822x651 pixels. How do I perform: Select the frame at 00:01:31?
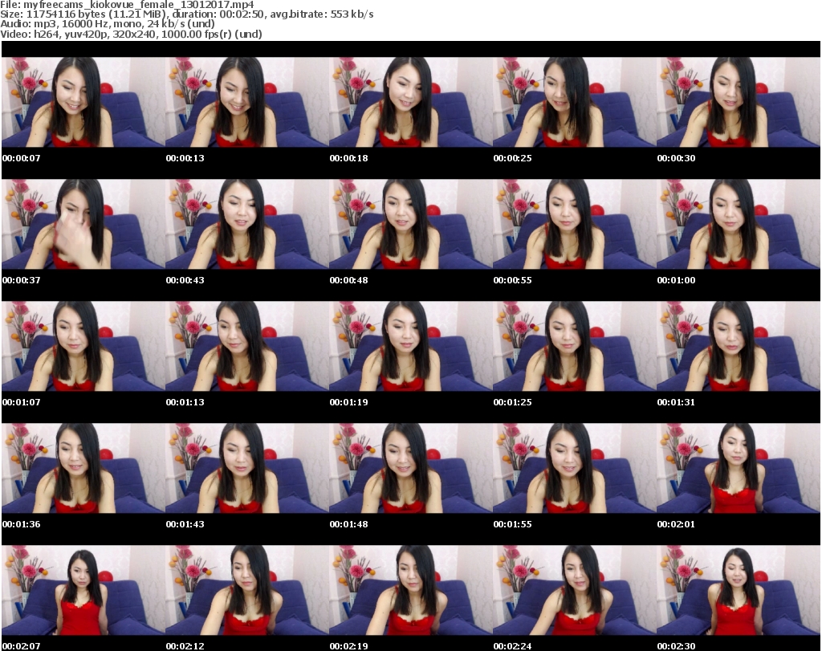click(x=739, y=346)
